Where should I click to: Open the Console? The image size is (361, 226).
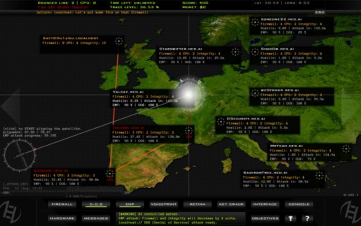click(x=299, y=204)
